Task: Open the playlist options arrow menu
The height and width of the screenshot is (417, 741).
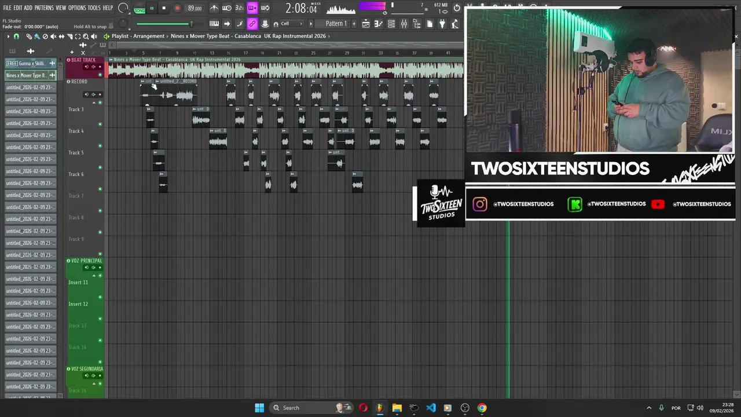Action: click(x=8, y=36)
